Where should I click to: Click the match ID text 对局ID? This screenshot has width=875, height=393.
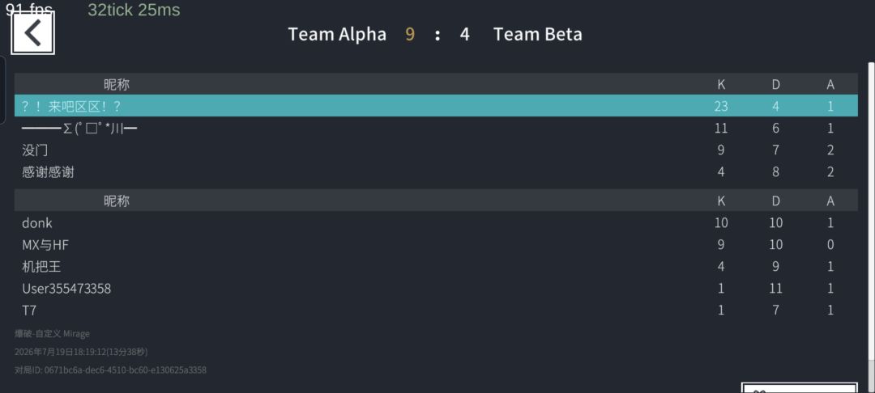point(110,370)
